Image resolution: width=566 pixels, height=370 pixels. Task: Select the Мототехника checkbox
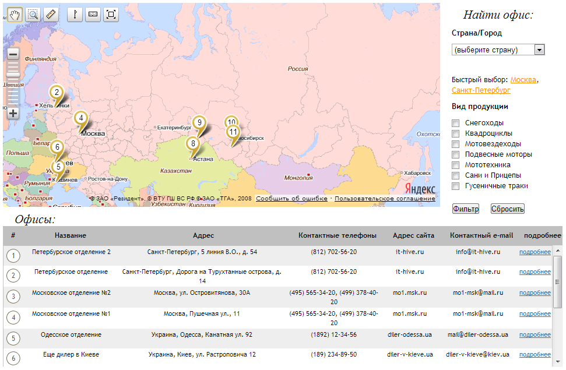tap(456, 165)
